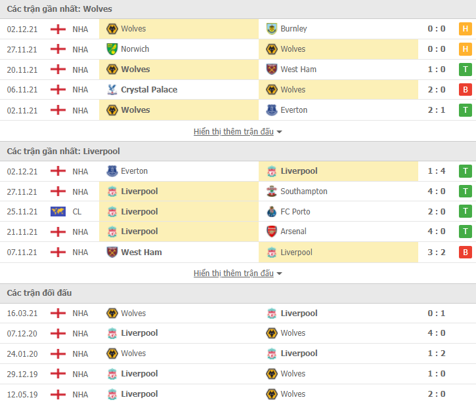Click the Burnley club crest icon
This screenshot has width=476, height=404.
click(271, 29)
